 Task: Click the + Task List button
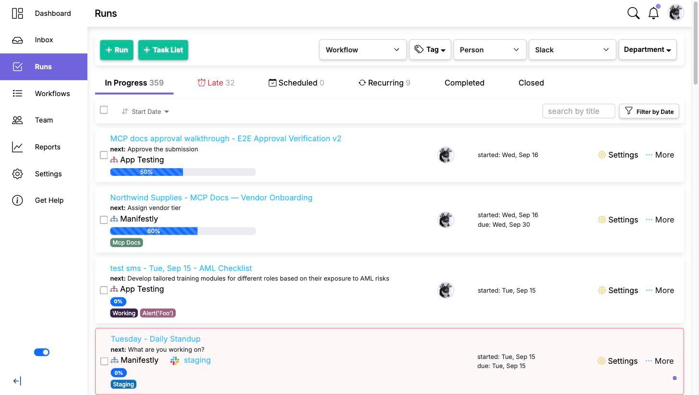pos(163,50)
